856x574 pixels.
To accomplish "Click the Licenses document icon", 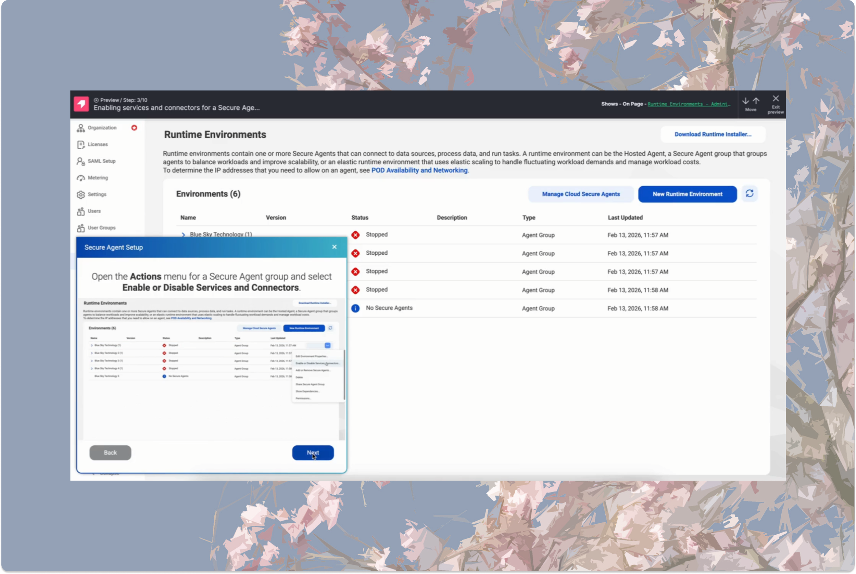I will click(x=80, y=144).
